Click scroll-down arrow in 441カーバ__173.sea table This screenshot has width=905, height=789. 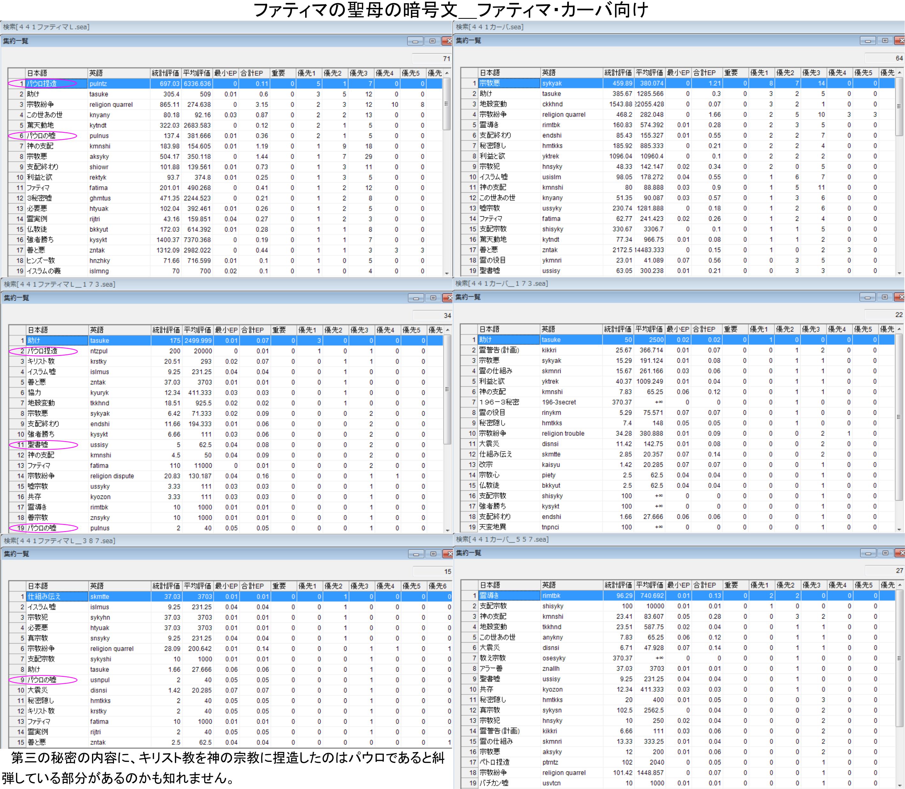click(x=899, y=529)
